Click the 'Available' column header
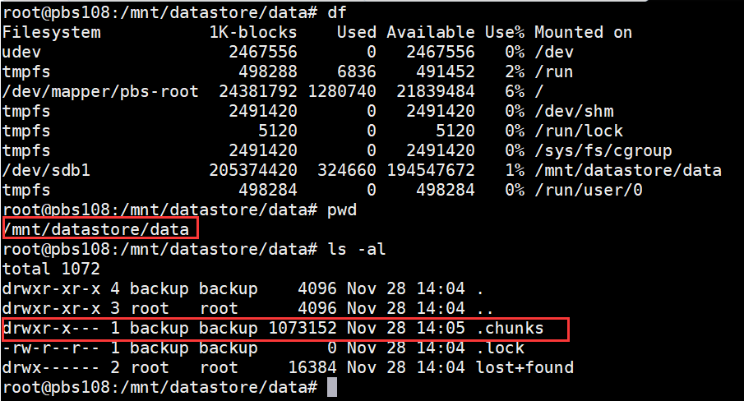Screen dimensions: 744x401 430,32
